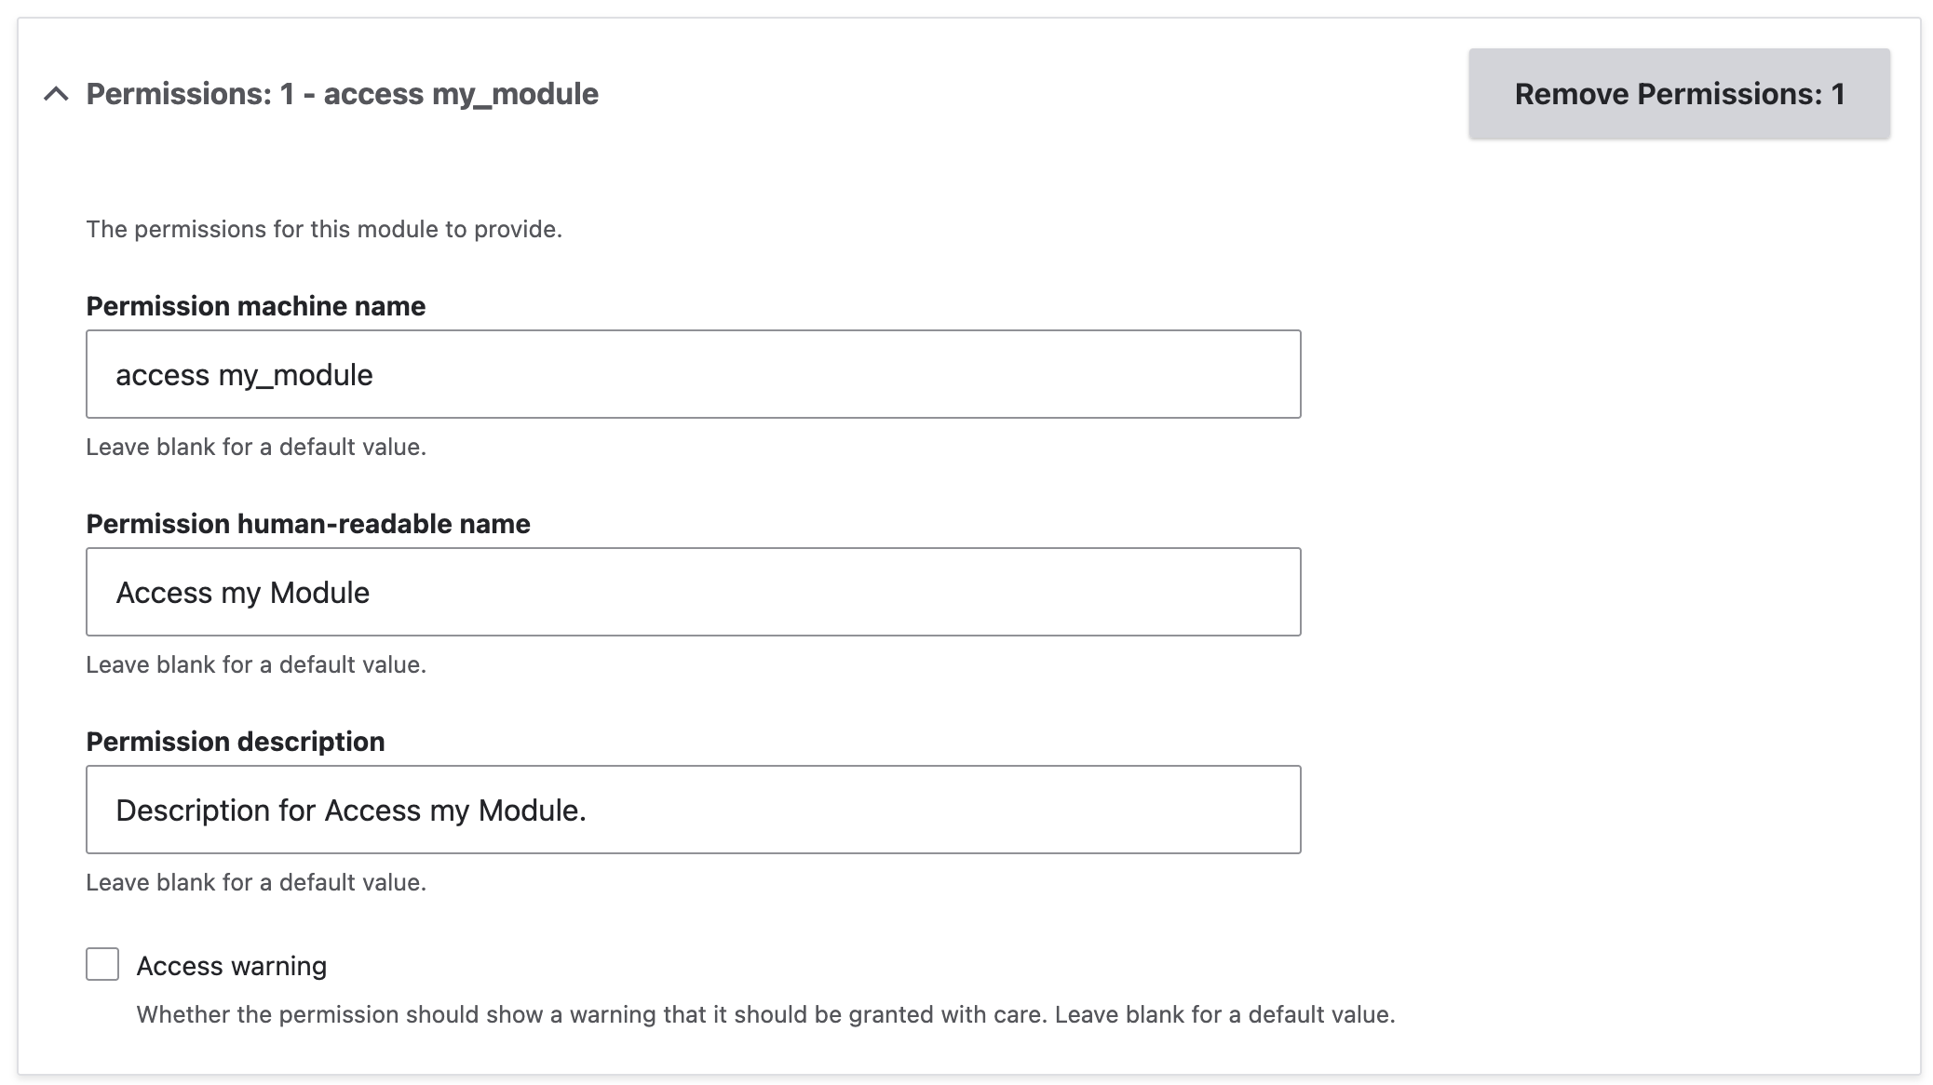Screen dimensions: 1933x1085
Task: Focus the Permission machine name field
Action: (x=693, y=374)
